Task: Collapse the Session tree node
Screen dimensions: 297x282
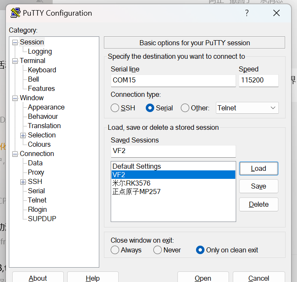Action: [15, 42]
